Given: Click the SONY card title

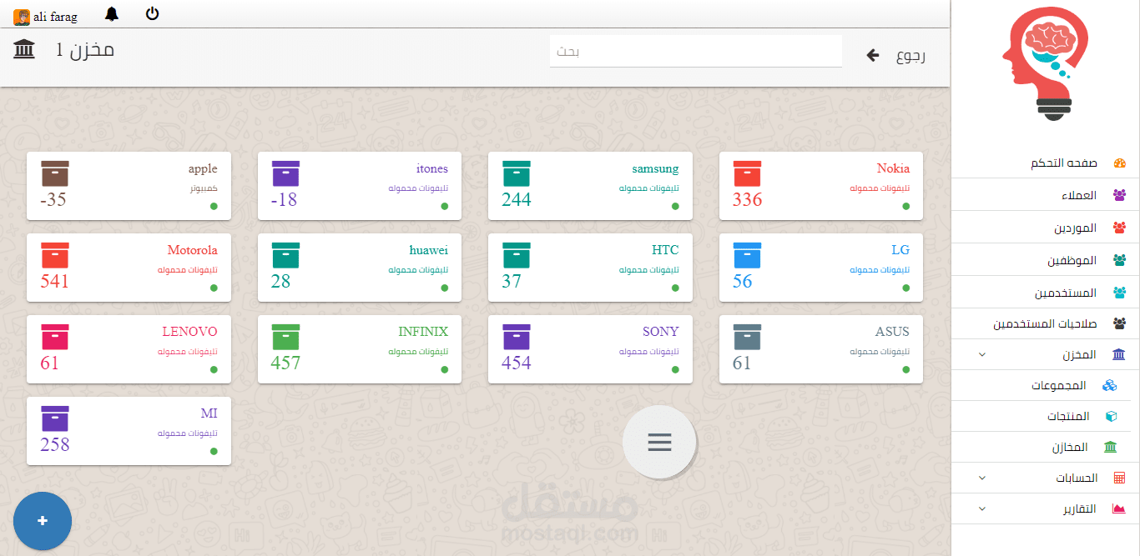Looking at the screenshot, I should (661, 332).
